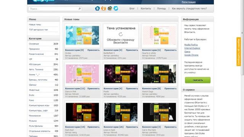Image resolution: width=244 pixels, height=137 pixels.
Task: Open Как вернуть стандартную тему link
Action: tap(189, 8)
